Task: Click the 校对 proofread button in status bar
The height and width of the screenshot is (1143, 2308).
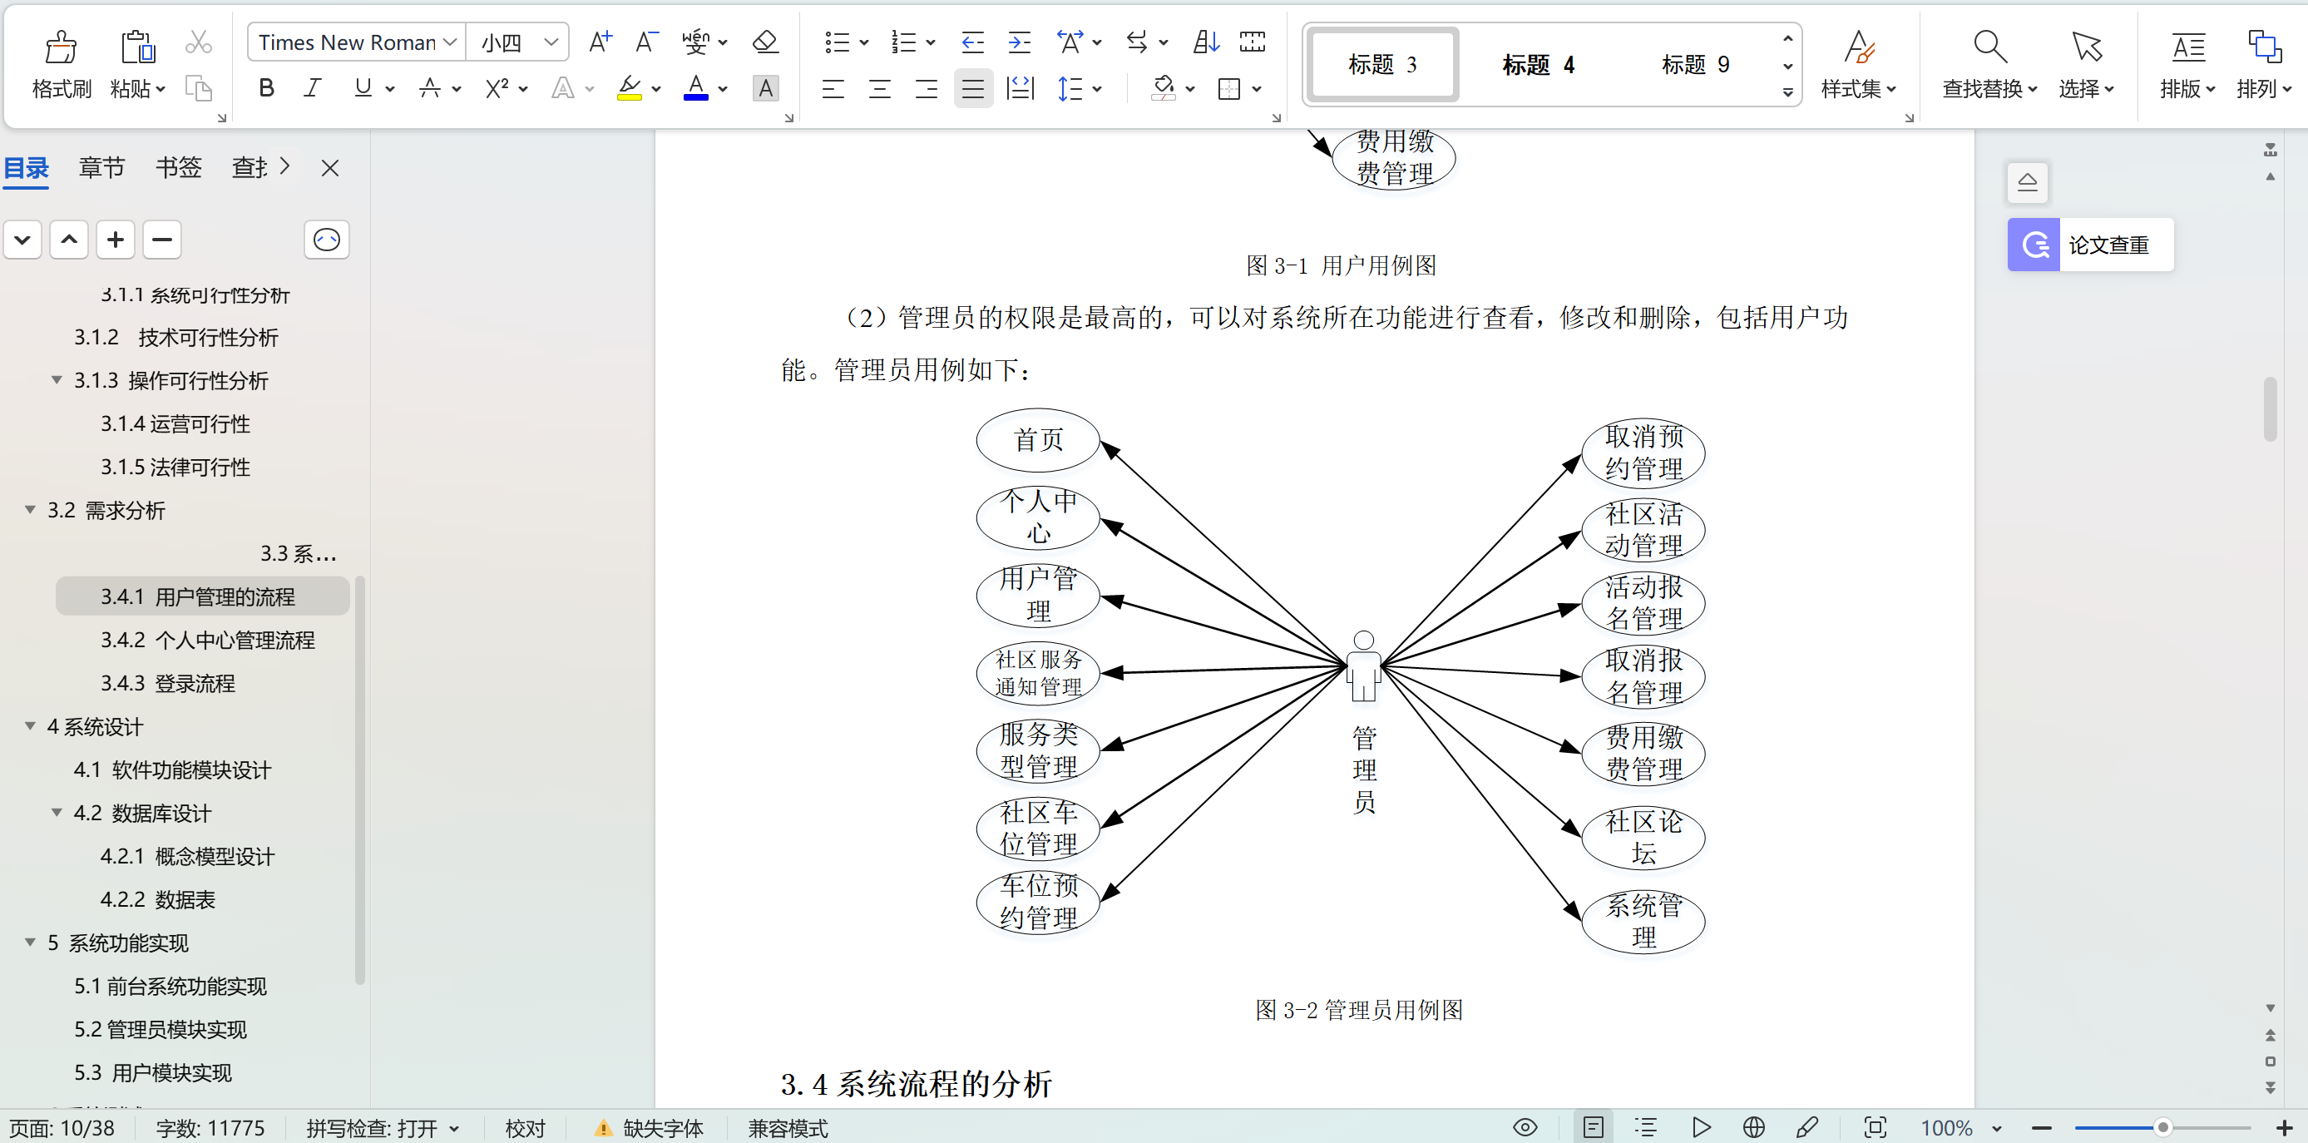Action: coord(525,1128)
